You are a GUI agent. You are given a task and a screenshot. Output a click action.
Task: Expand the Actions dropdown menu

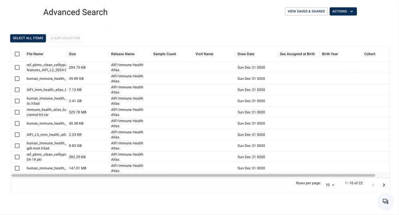(343, 12)
